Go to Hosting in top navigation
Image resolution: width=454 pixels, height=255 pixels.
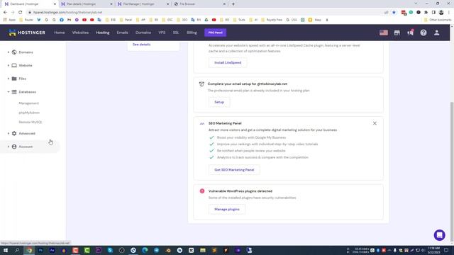pyautogui.click(x=103, y=33)
